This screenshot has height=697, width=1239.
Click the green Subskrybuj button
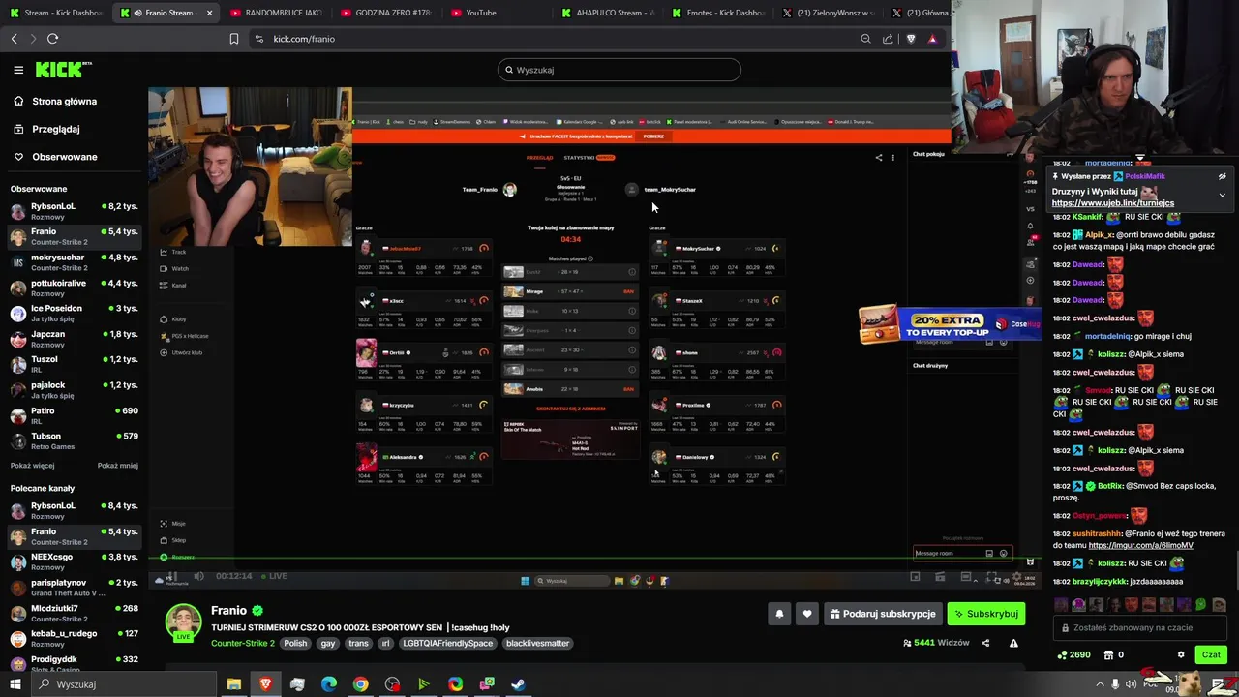[985, 614]
